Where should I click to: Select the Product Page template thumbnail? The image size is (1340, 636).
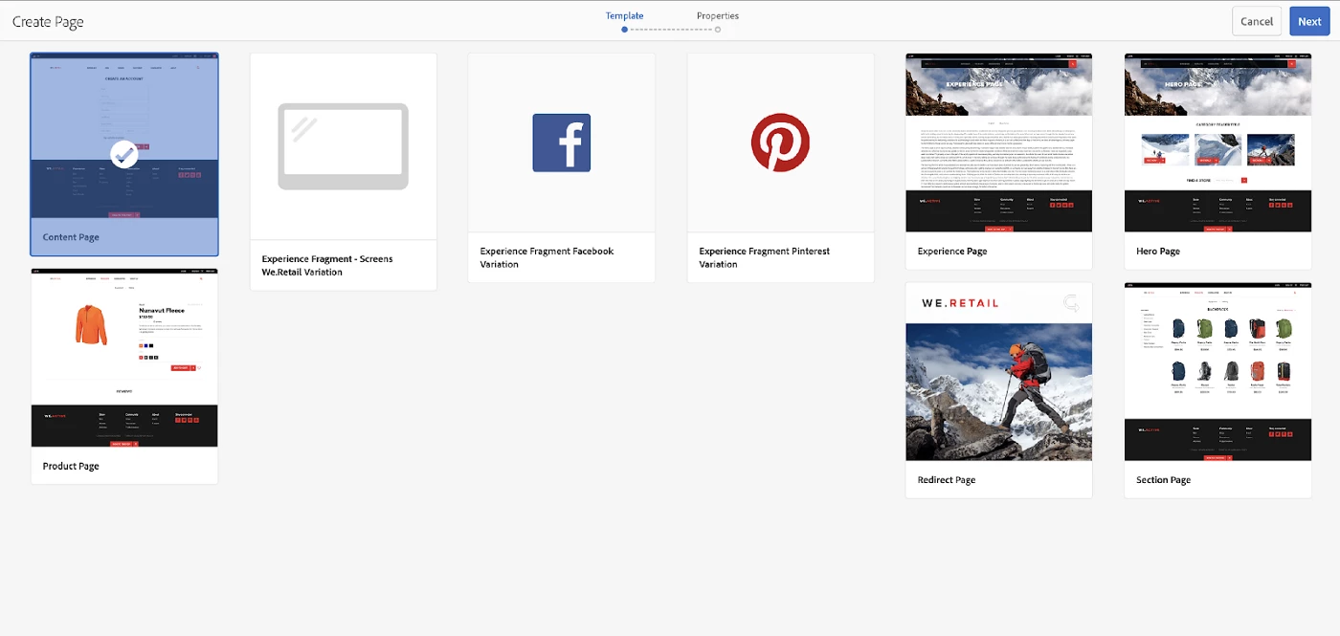[124, 358]
